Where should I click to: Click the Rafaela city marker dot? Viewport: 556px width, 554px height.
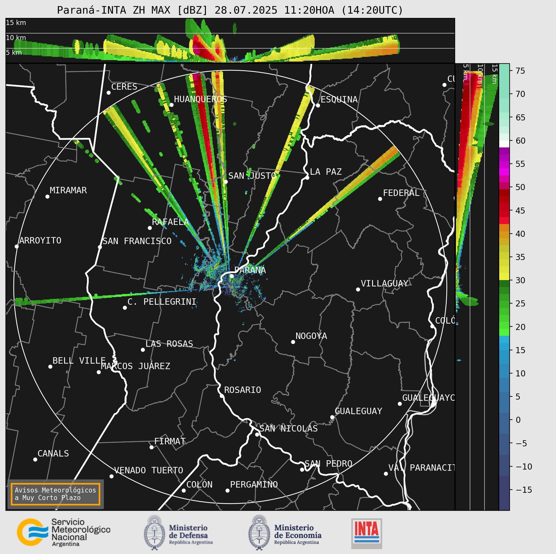(150, 228)
